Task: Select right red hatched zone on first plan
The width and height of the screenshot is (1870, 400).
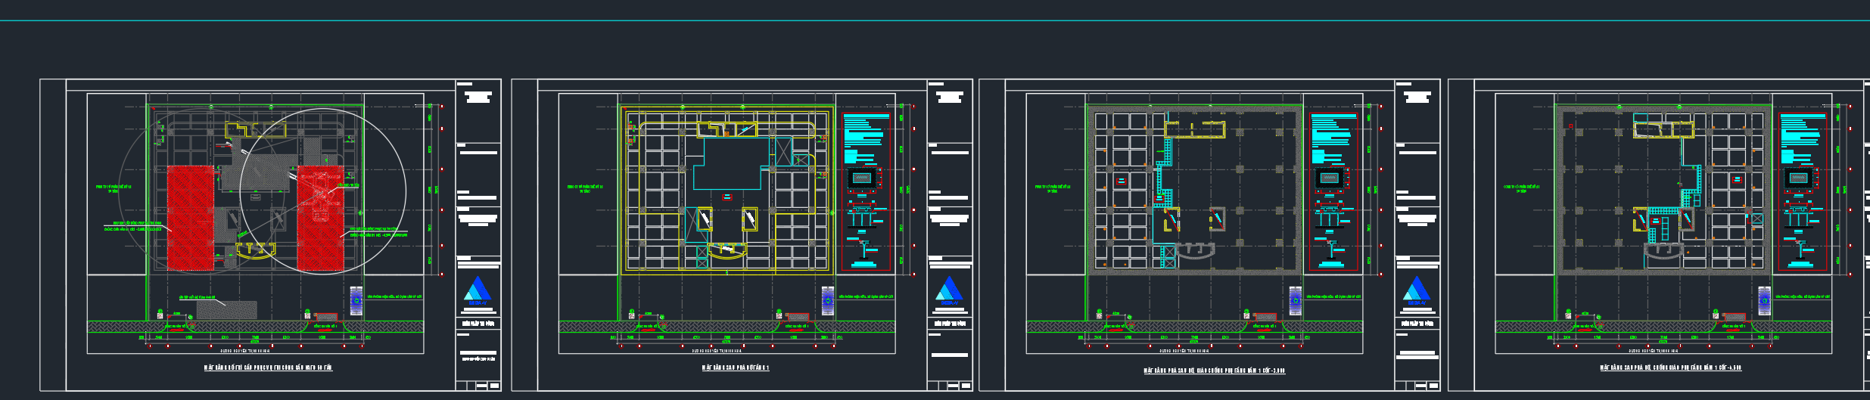Action: click(x=320, y=218)
